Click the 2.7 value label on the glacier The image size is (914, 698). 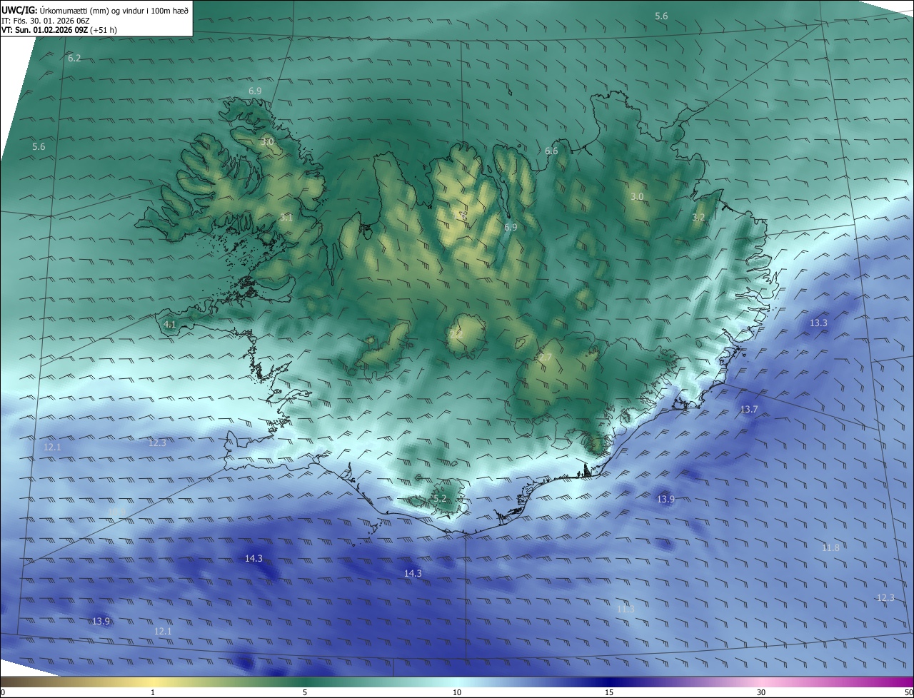546,357
